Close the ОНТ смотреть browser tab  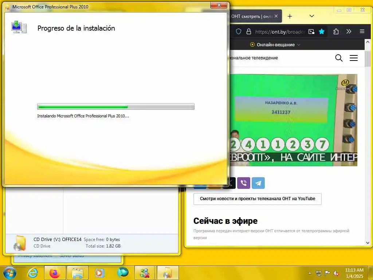276,16
